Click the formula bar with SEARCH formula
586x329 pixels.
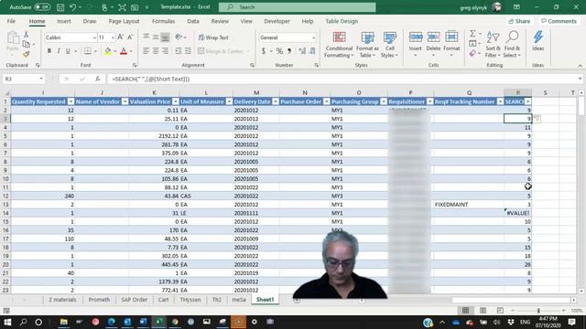[x=342, y=79]
